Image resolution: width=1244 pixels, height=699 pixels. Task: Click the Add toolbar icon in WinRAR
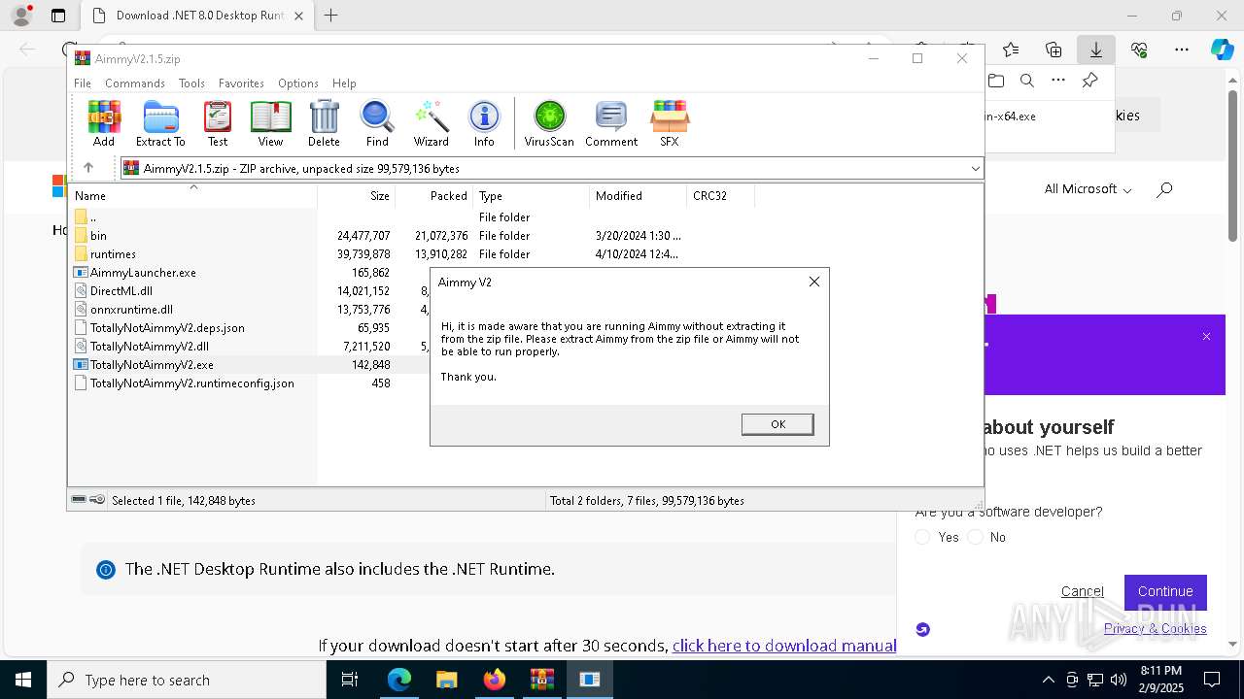[x=104, y=123]
